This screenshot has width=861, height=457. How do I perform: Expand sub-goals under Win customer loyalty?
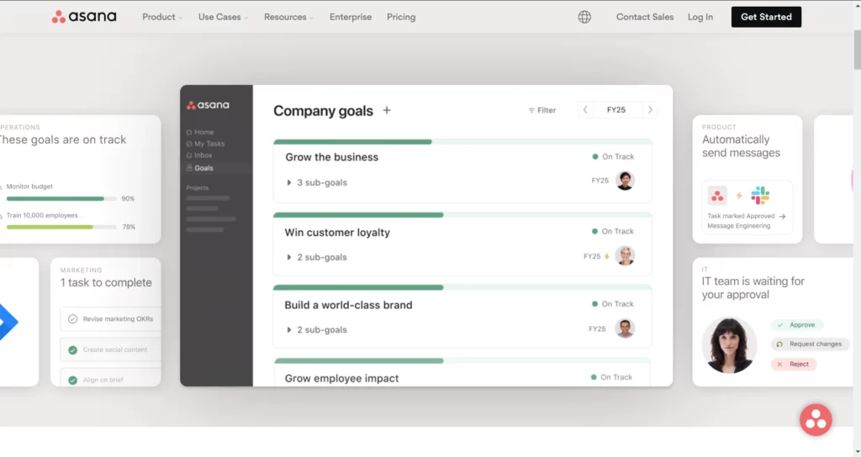(290, 257)
